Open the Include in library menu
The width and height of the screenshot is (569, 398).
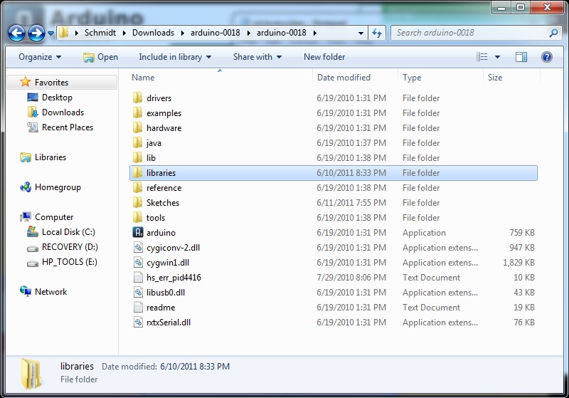pyautogui.click(x=175, y=57)
